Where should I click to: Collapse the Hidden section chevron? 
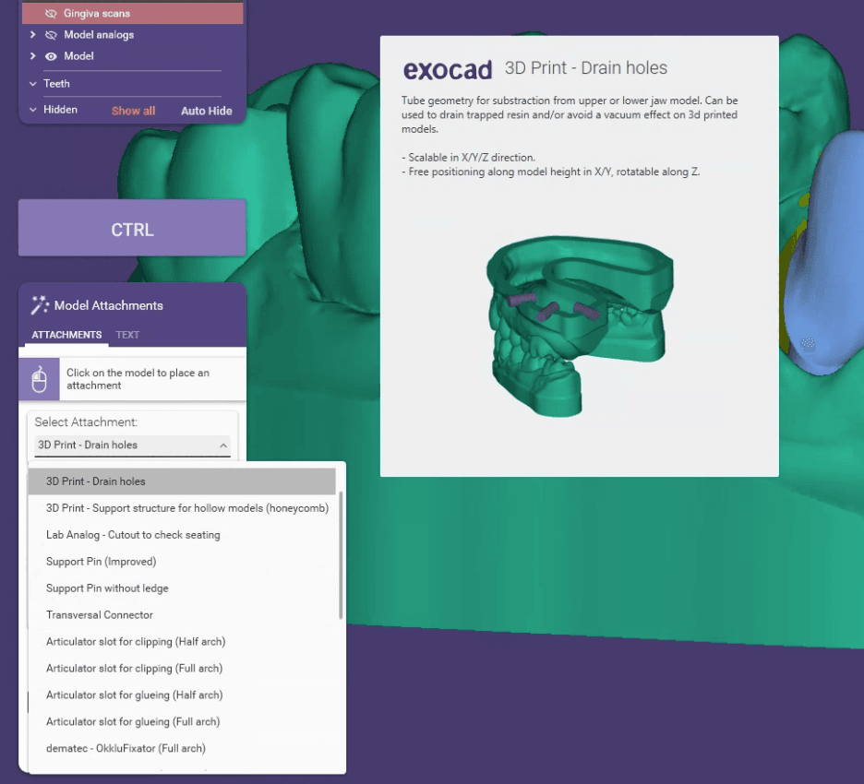point(33,110)
